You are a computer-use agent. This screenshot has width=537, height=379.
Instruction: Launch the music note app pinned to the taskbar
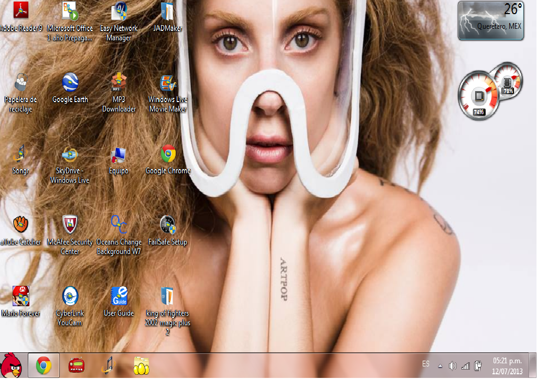pos(109,366)
